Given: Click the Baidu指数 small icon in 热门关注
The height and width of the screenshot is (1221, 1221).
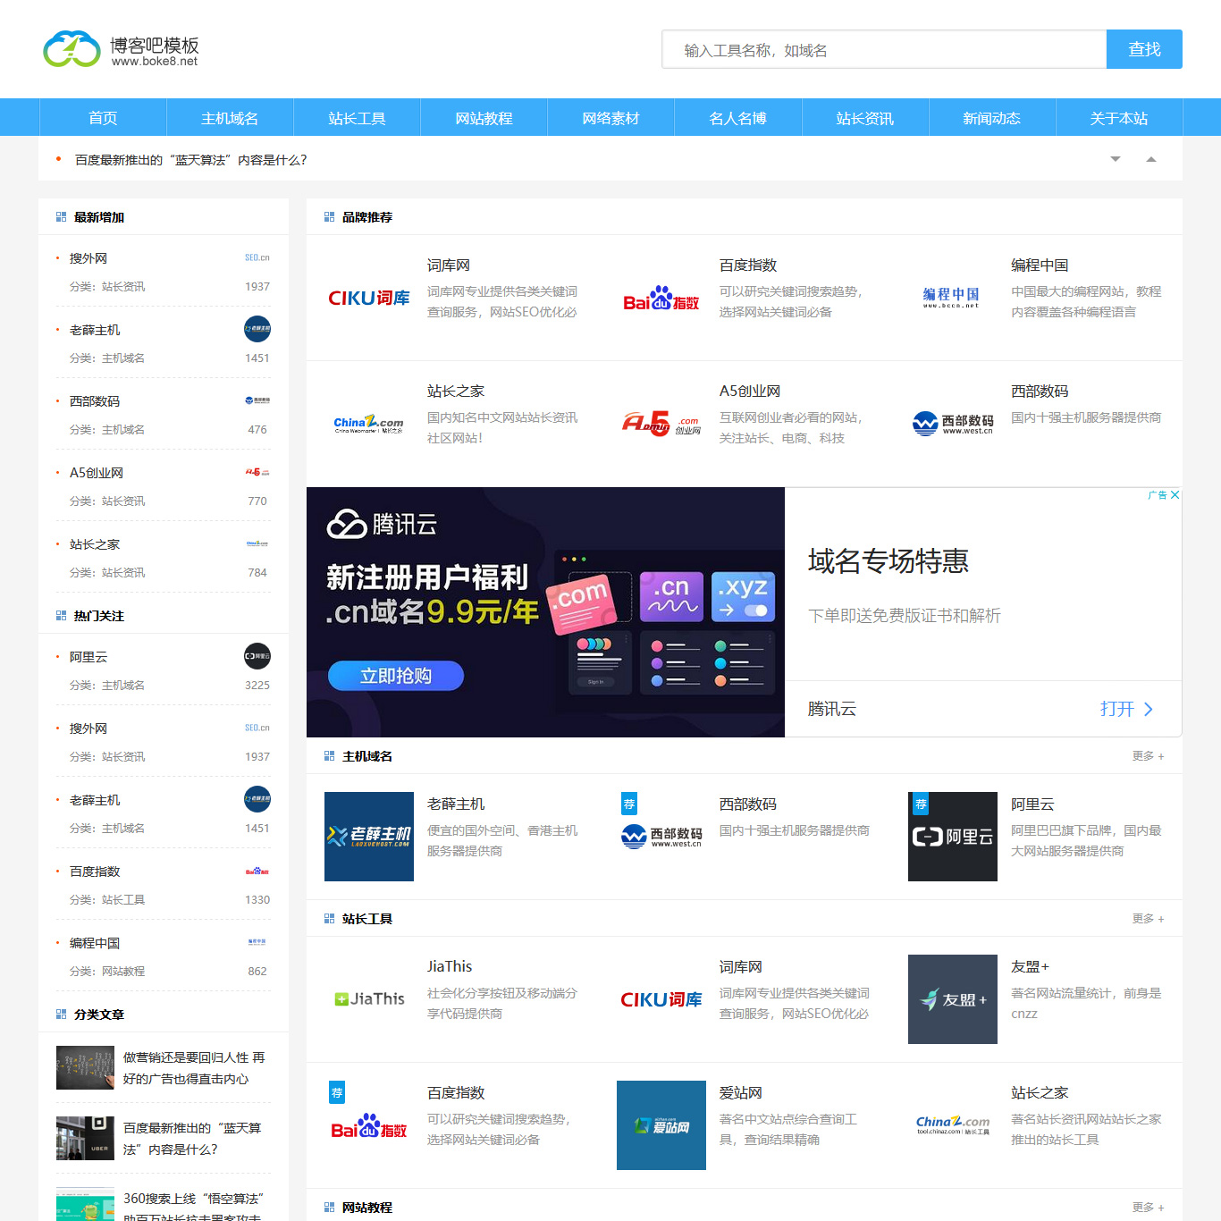Looking at the screenshot, I should point(257,871).
